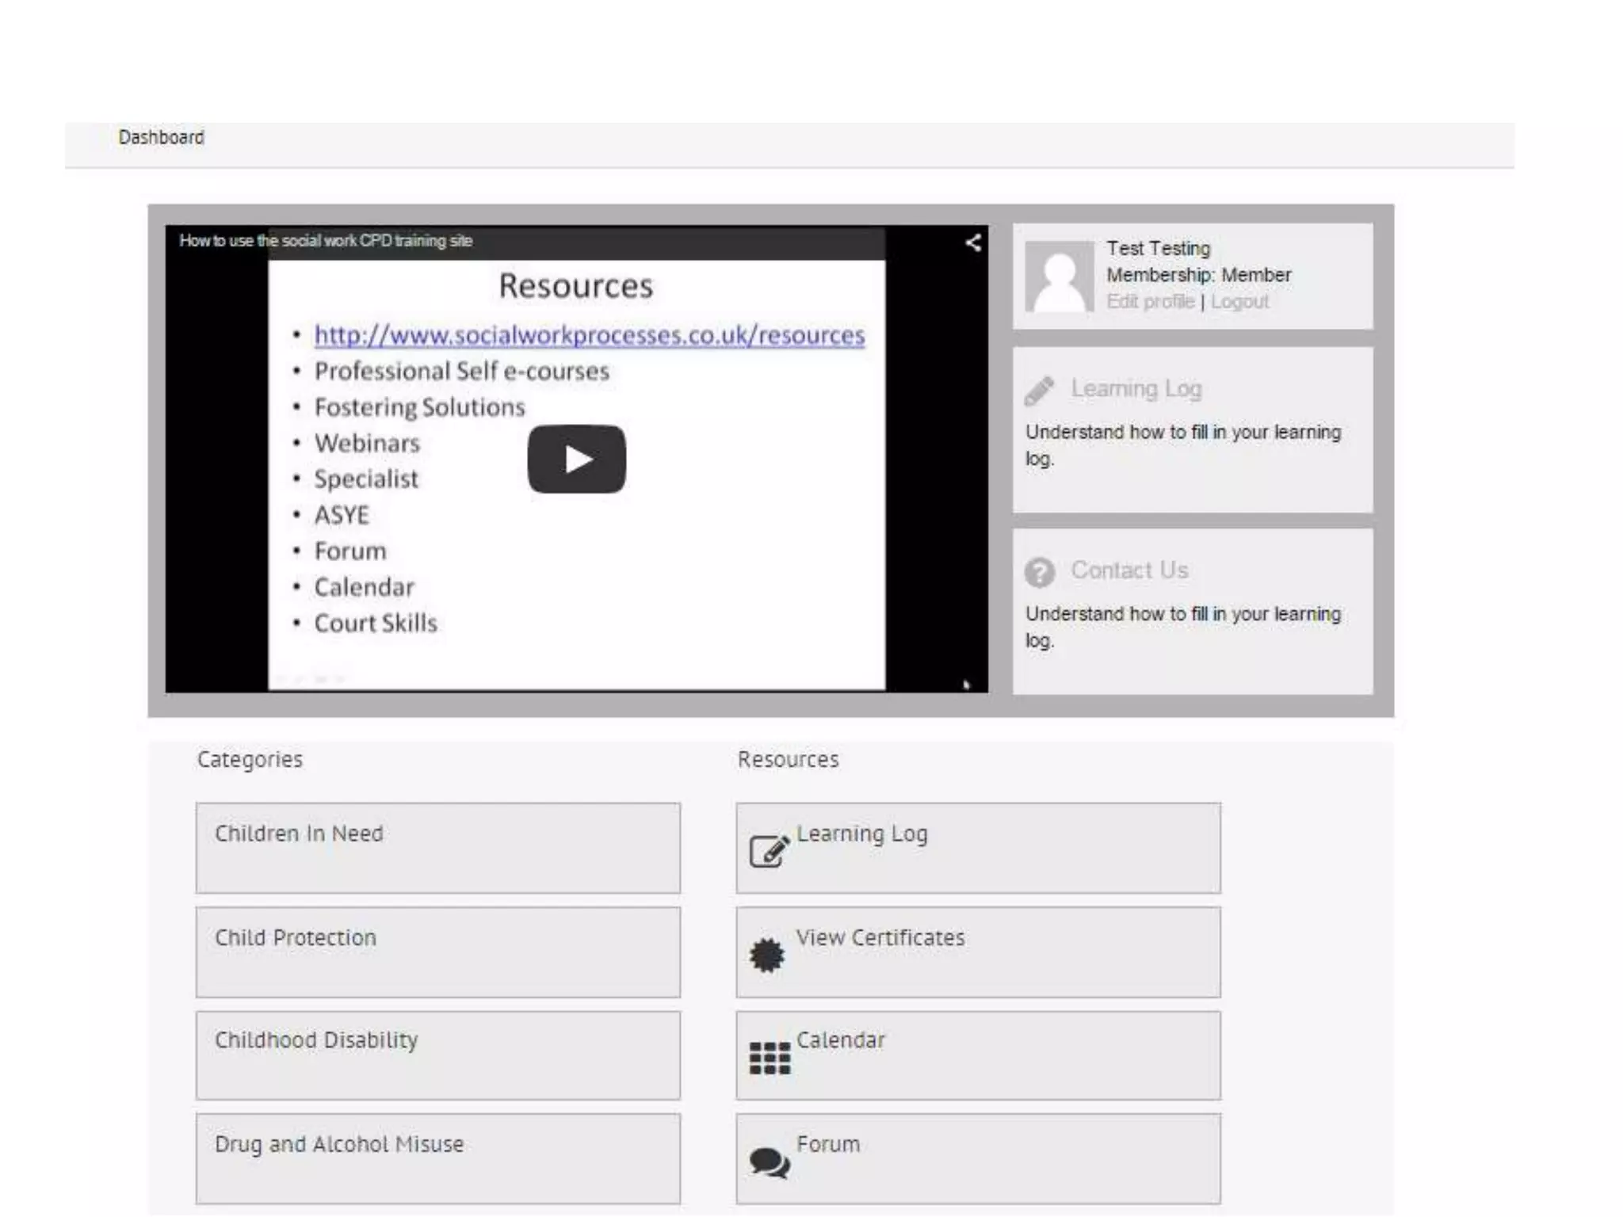Click the user profile avatar

(1059, 277)
